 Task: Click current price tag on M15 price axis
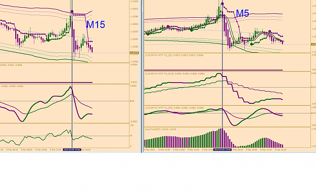click(134, 53)
